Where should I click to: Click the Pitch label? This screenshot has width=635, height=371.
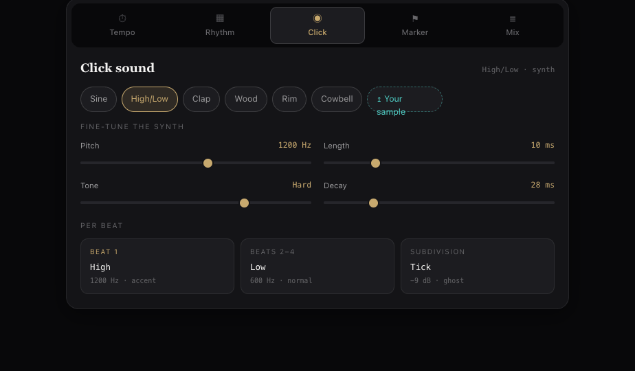(90, 146)
